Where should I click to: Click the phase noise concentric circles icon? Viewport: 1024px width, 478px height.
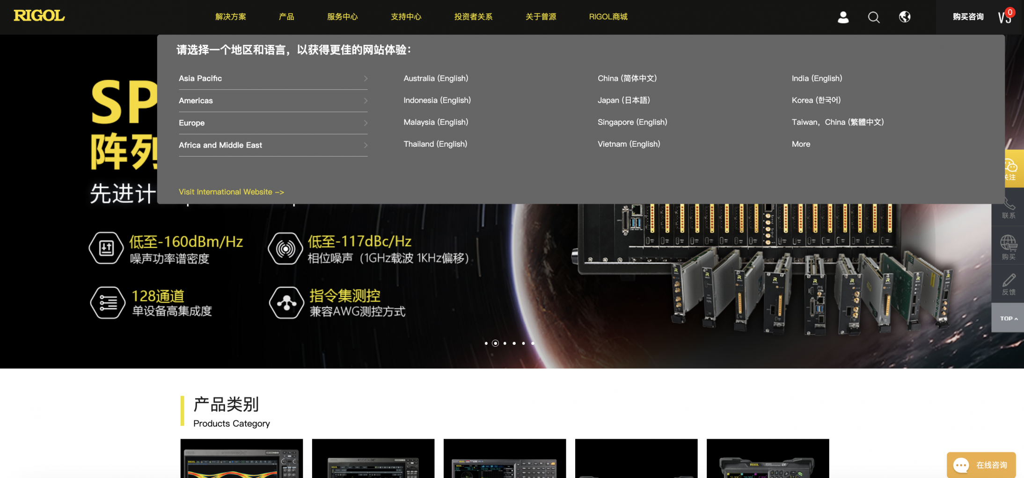(x=285, y=249)
